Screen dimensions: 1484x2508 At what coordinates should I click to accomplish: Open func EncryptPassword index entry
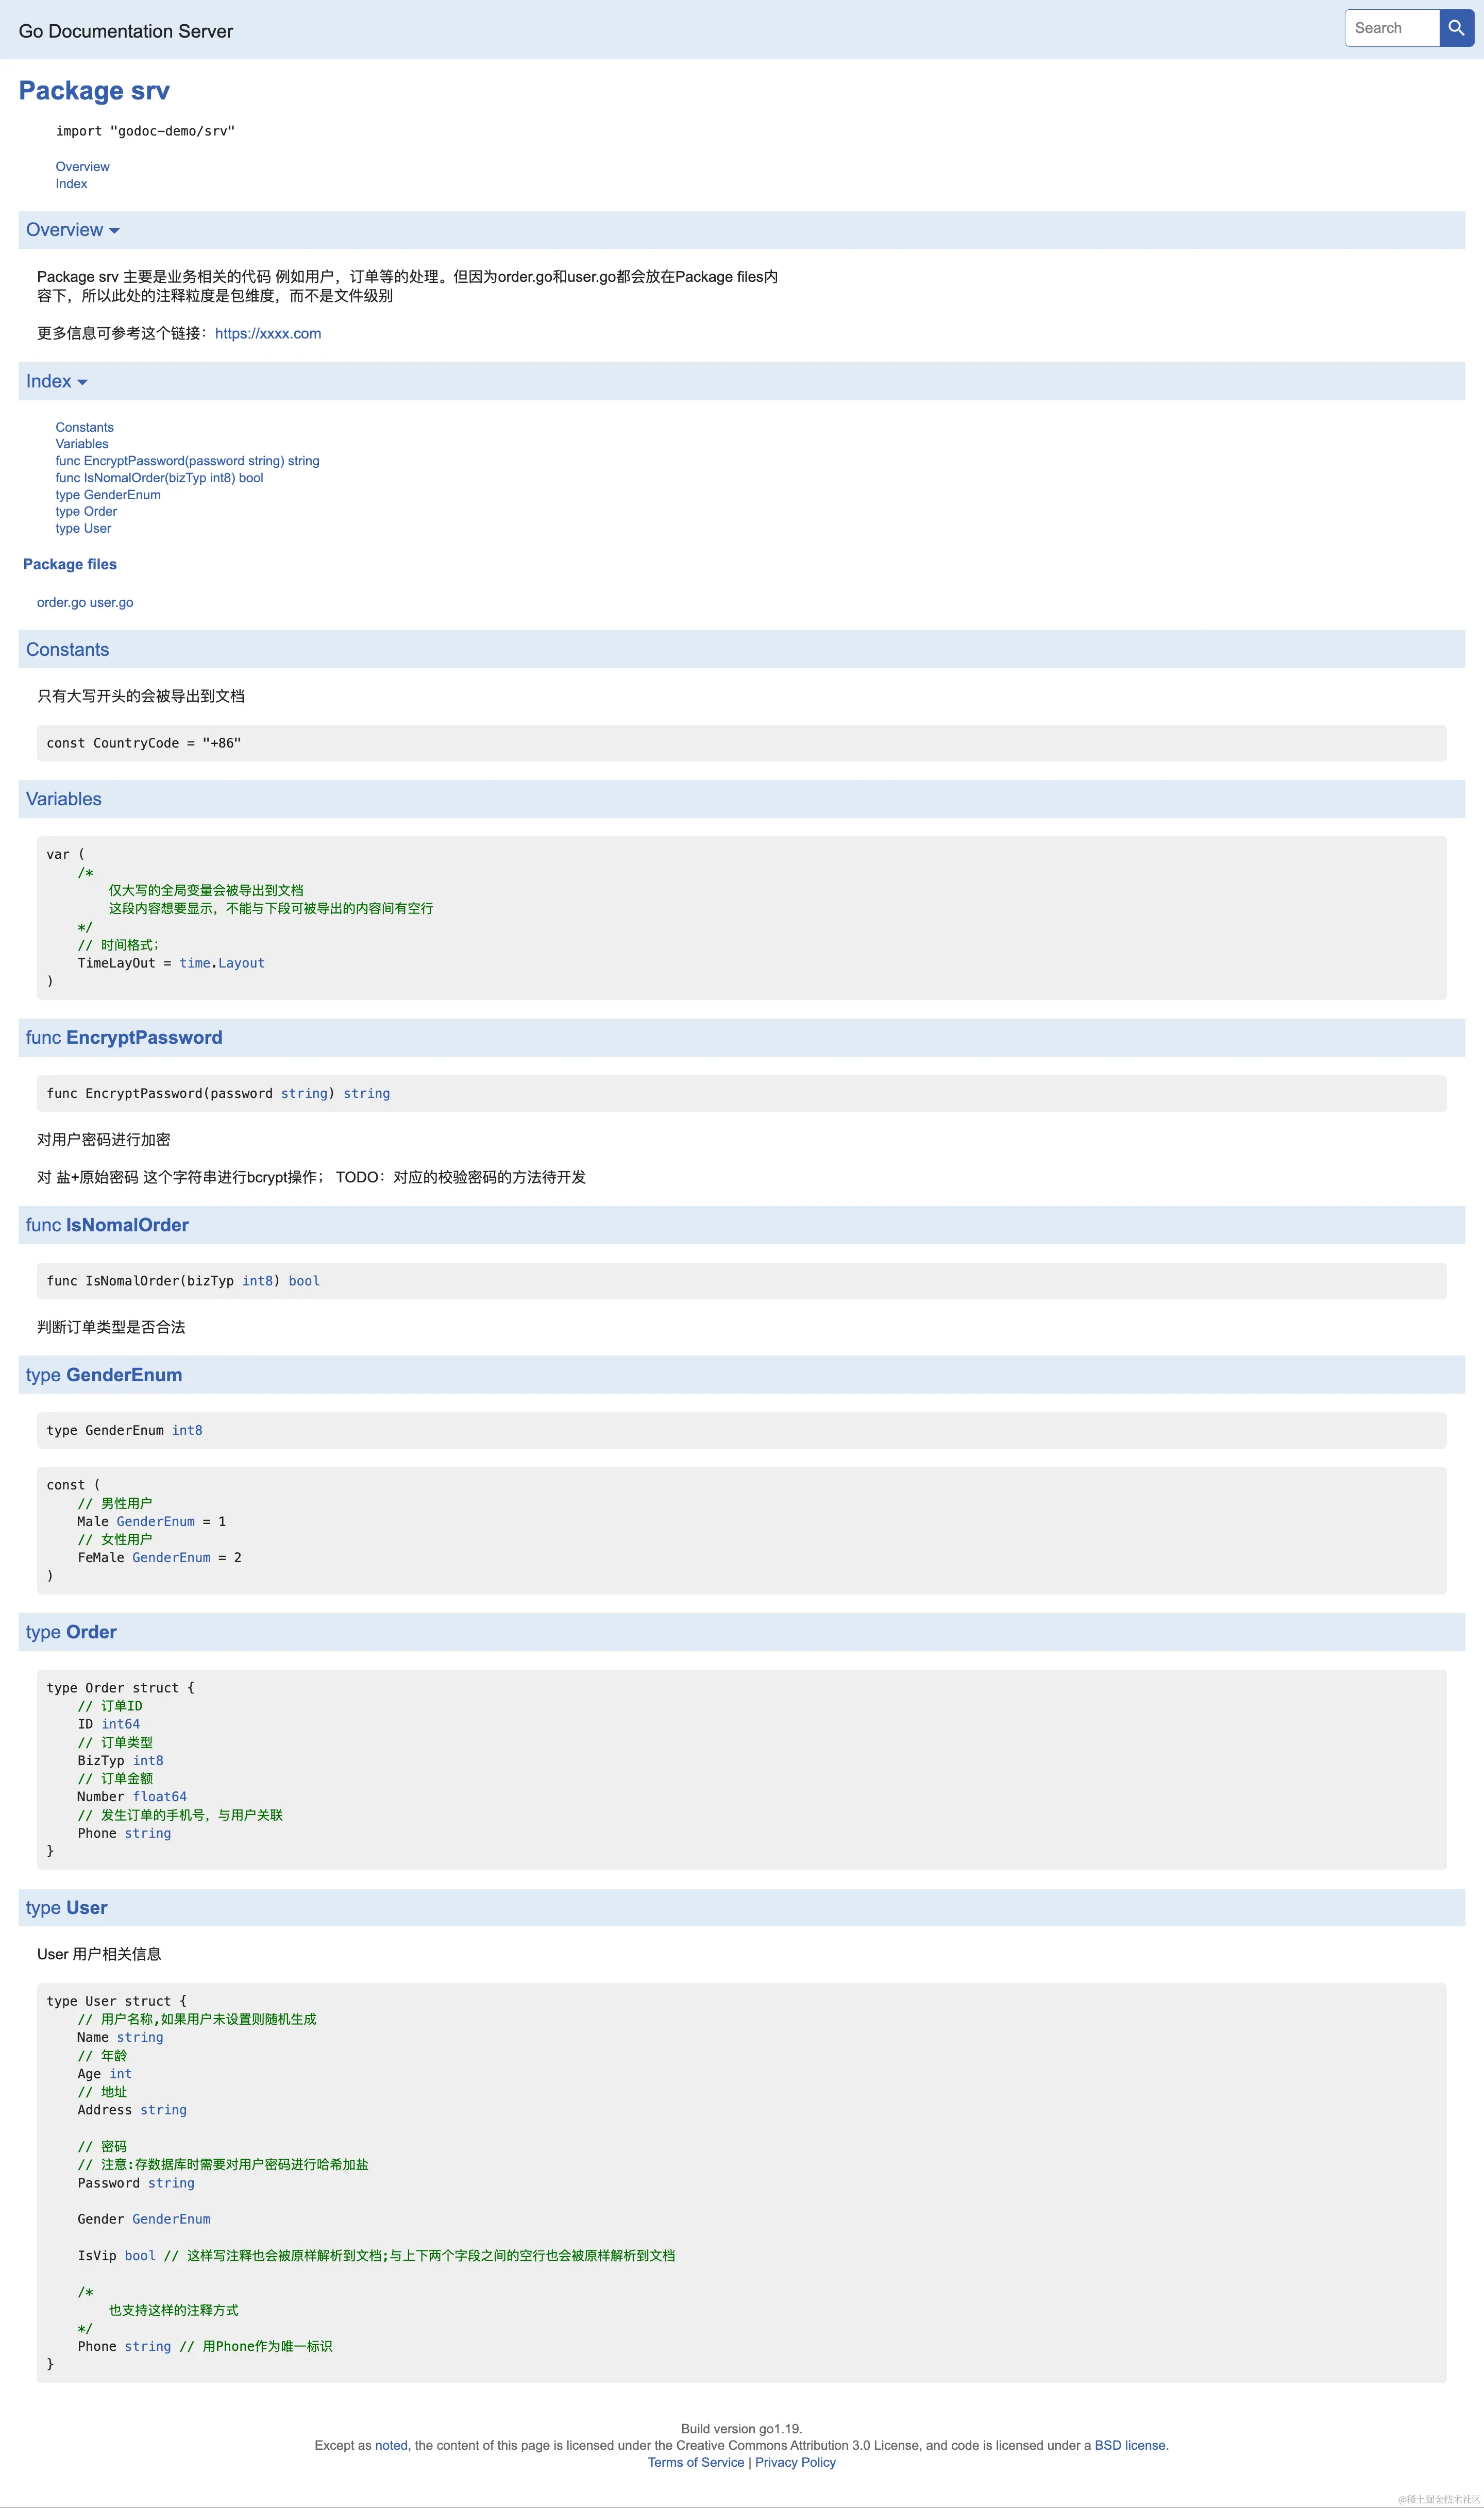click(187, 461)
